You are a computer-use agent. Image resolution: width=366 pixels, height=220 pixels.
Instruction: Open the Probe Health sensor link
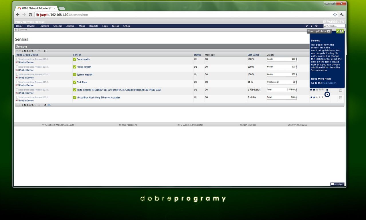[x=84, y=67]
